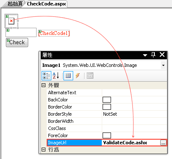This screenshot has height=159, width=172.
Task: Select the BorderStyle NotSet value
Action: (x=110, y=114)
